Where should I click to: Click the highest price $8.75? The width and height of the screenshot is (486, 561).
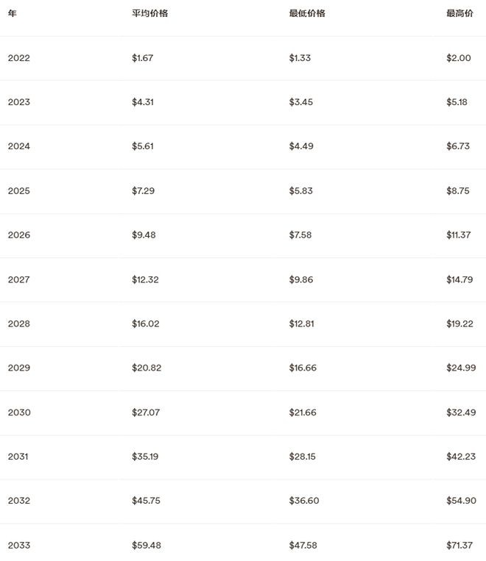coord(458,191)
